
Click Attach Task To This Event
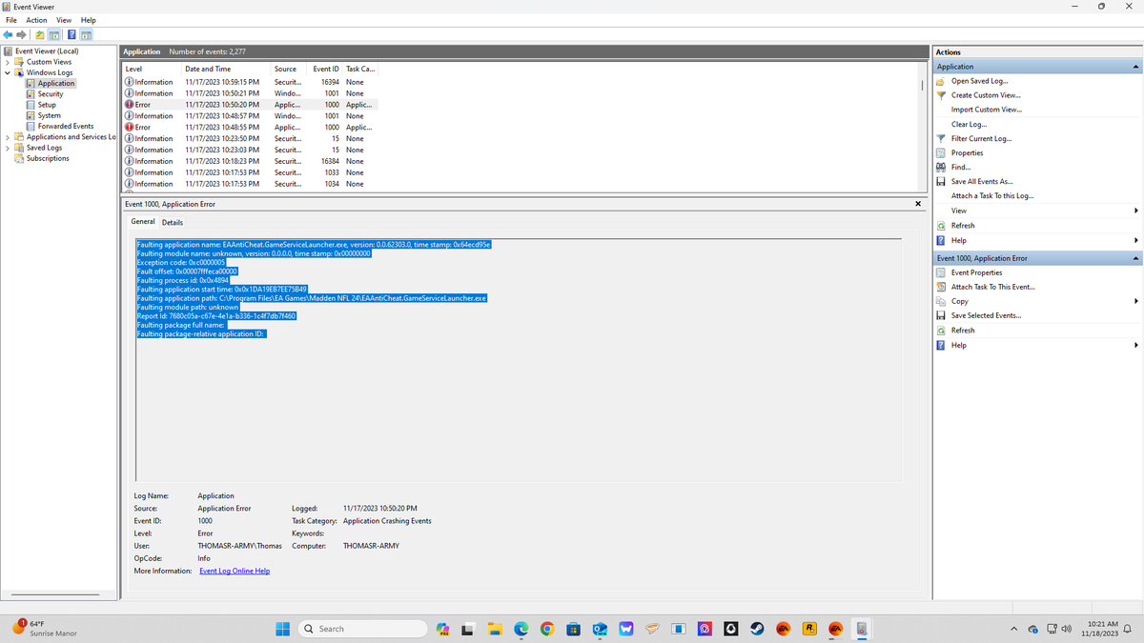[992, 287]
